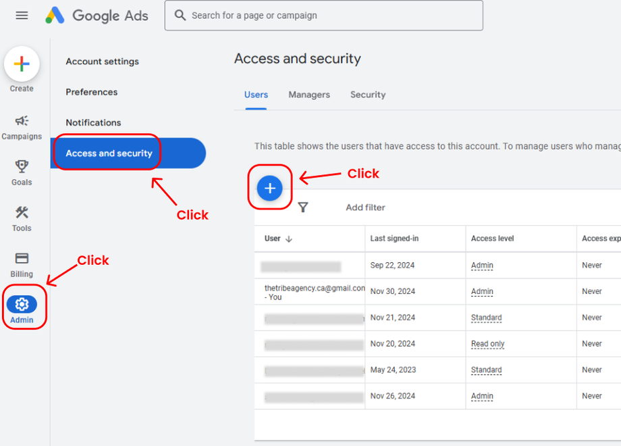Viewport: 621px width, 446px height.
Task: Switch to the Managers tab
Action: (x=309, y=95)
